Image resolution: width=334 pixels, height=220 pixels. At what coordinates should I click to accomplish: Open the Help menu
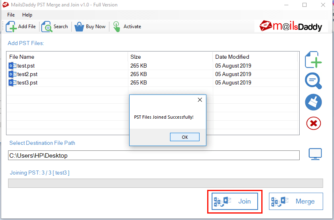(x=27, y=15)
